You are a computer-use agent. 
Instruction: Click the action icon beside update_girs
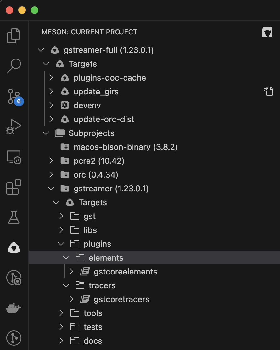click(268, 92)
